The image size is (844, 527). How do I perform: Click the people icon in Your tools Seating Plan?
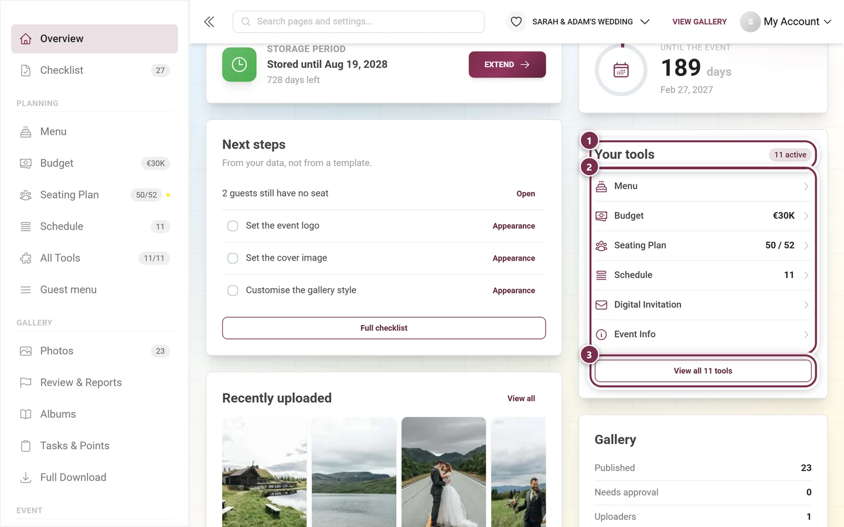[x=601, y=245]
